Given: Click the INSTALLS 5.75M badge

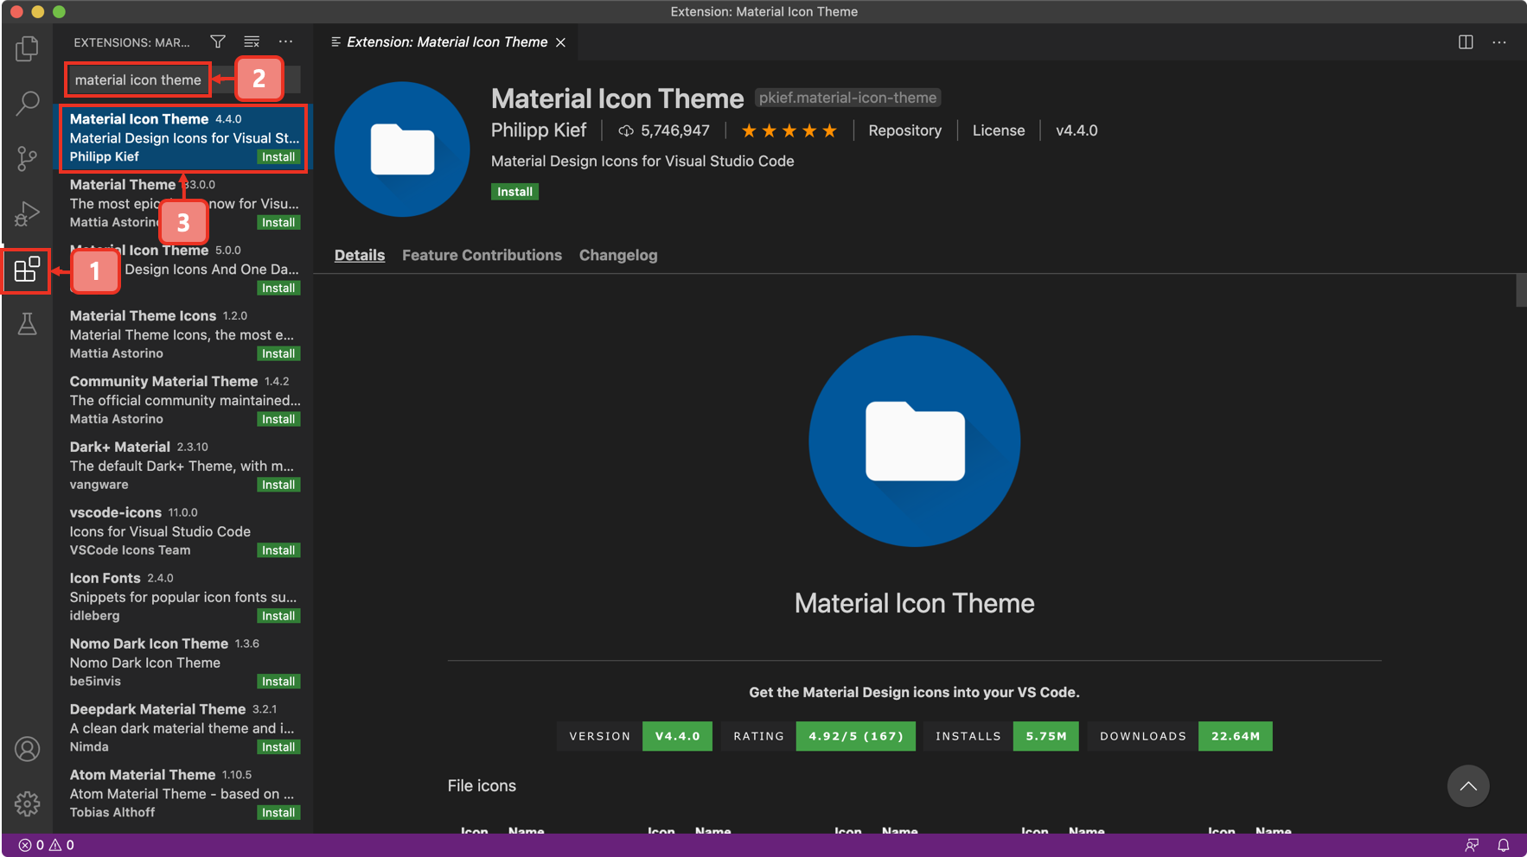Looking at the screenshot, I should coord(1001,736).
